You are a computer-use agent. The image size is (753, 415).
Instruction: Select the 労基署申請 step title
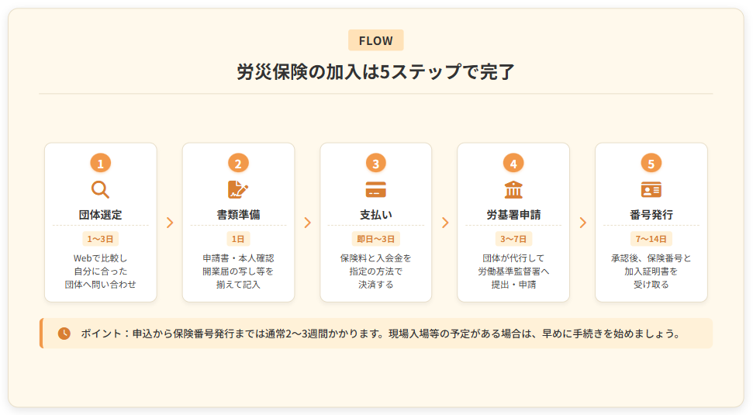(513, 215)
